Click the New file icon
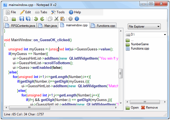 tap(6, 19)
